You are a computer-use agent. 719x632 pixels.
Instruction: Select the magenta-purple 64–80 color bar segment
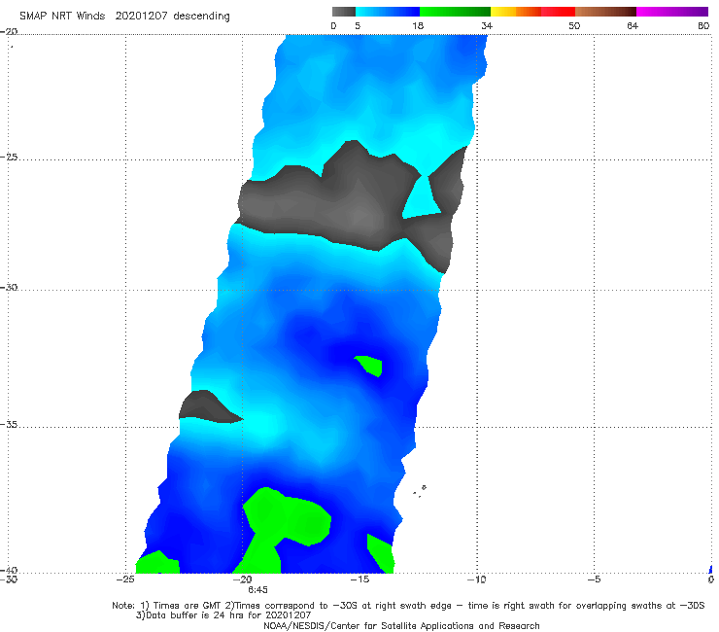pos(672,12)
